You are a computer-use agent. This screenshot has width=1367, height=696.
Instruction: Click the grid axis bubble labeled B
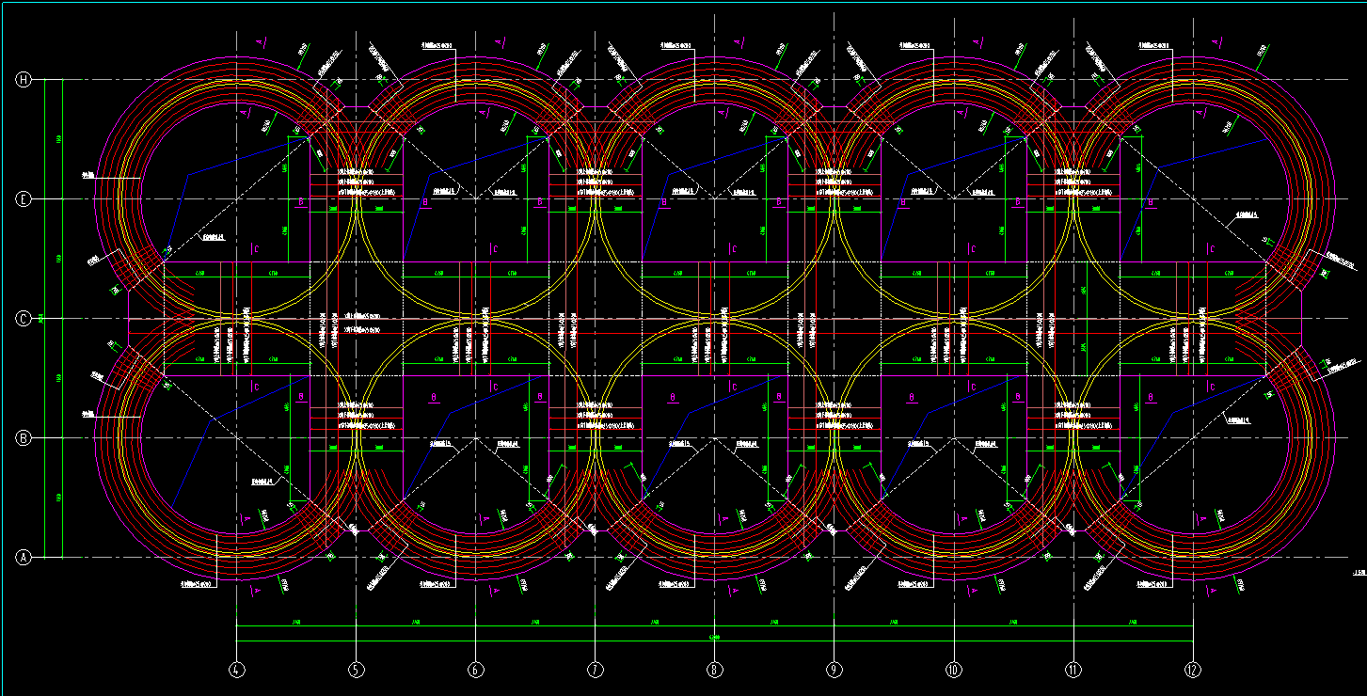click(24, 438)
